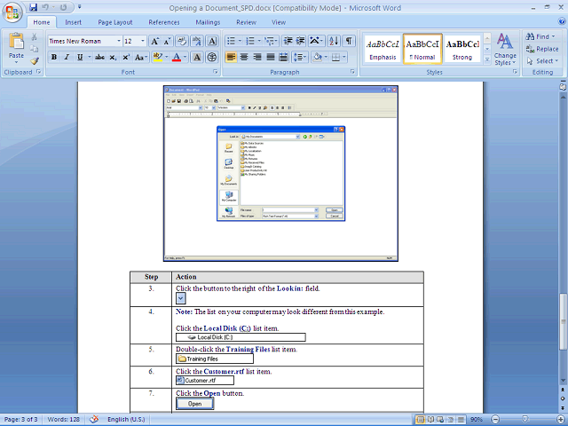Apply the Emphasis style
This screenshot has height=426, width=568.
383,50
